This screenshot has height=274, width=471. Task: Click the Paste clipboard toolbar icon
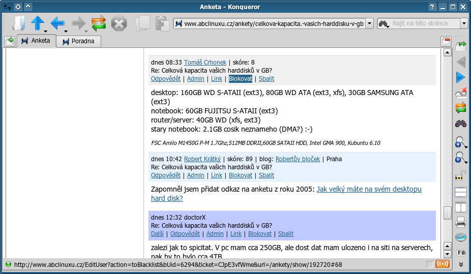[x=162, y=23]
